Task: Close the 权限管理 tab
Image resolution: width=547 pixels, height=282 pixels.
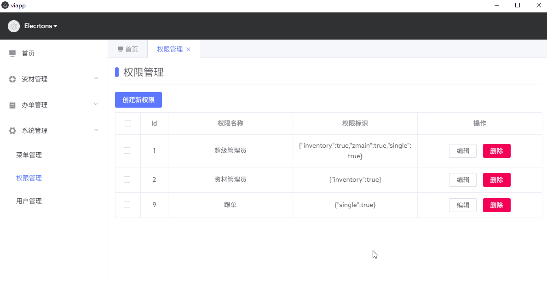Action: pos(188,49)
